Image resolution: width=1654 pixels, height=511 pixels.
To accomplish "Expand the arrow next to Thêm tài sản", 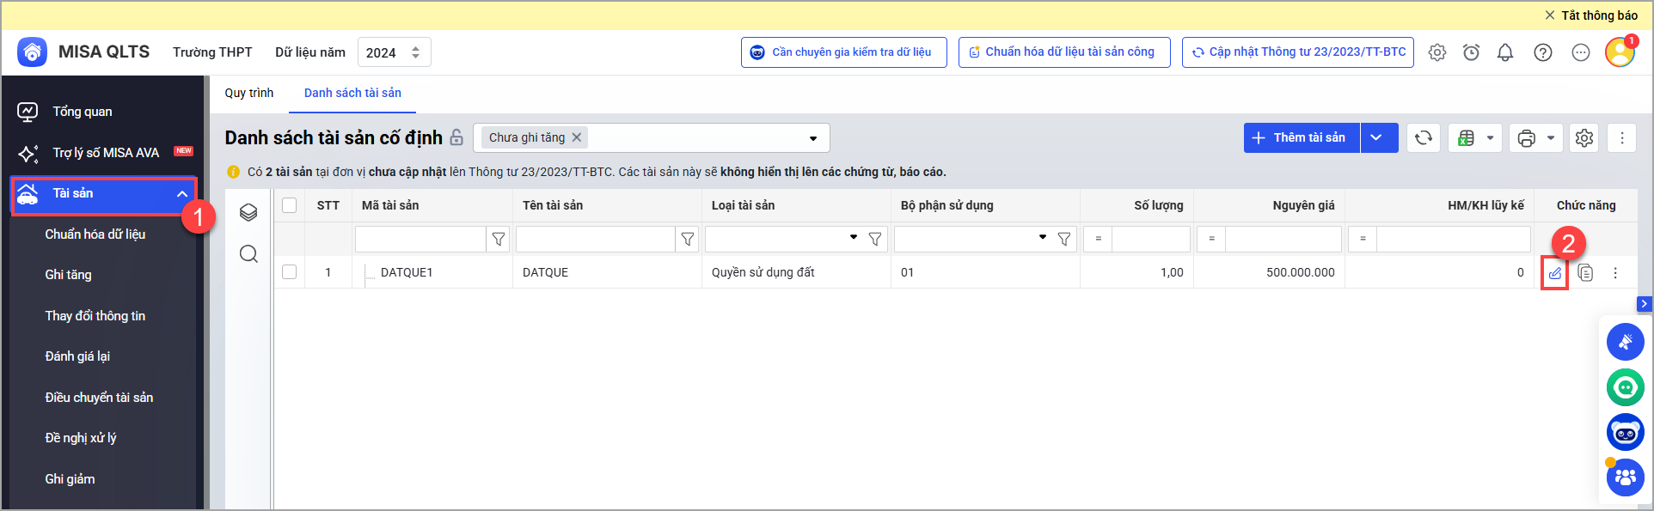I will pyautogui.click(x=1376, y=138).
